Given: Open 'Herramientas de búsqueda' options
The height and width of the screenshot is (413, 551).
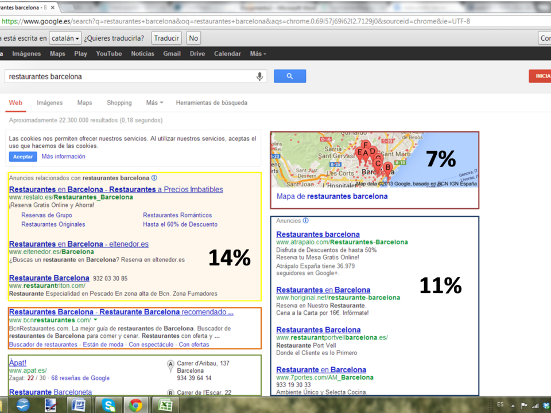Looking at the screenshot, I should pos(211,103).
